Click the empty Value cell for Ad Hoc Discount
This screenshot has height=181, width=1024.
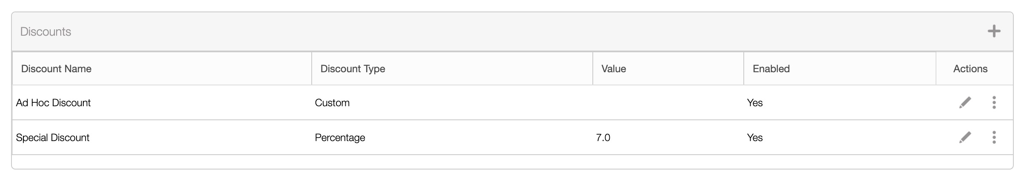pyautogui.click(x=668, y=103)
